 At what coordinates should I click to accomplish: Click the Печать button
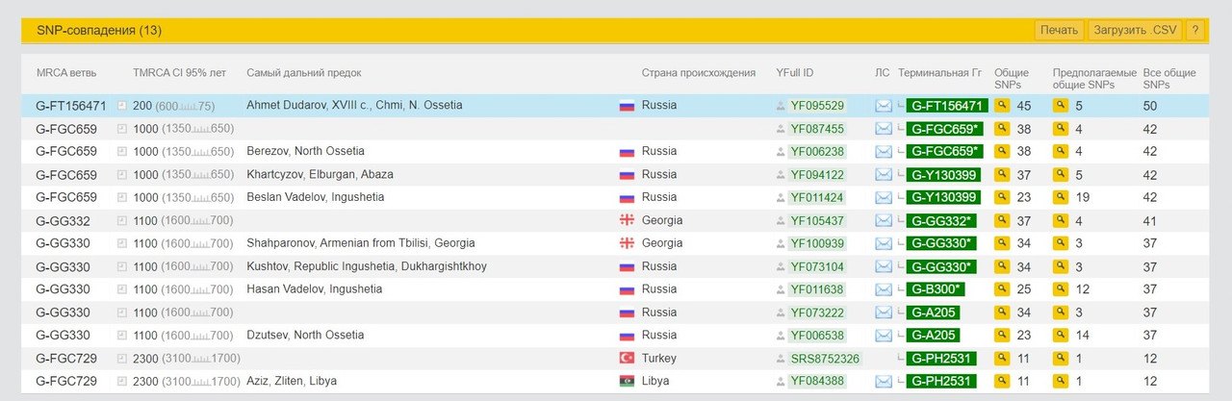tap(1059, 30)
